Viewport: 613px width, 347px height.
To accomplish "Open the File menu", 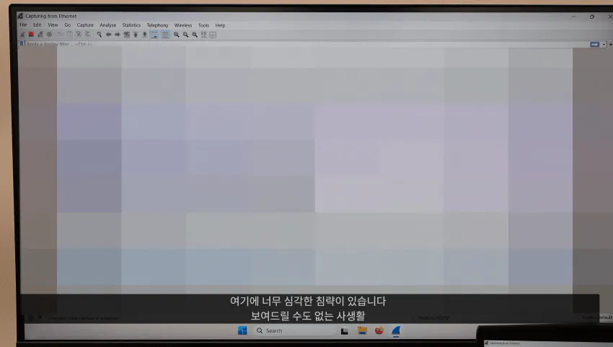I will [x=24, y=25].
